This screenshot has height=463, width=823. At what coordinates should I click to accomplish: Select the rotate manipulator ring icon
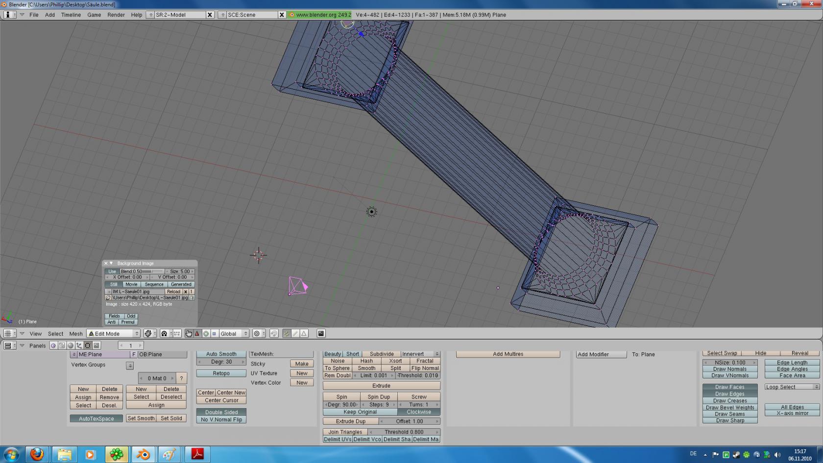(x=206, y=334)
